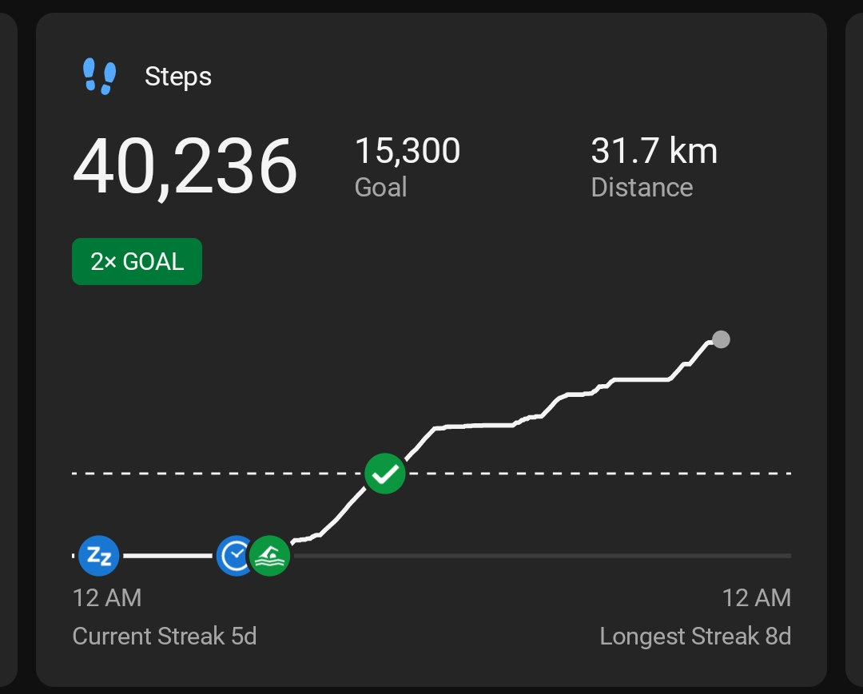The height and width of the screenshot is (694, 863).
Task: Tap the 15,300 goal value
Action: click(x=408, y=151)
